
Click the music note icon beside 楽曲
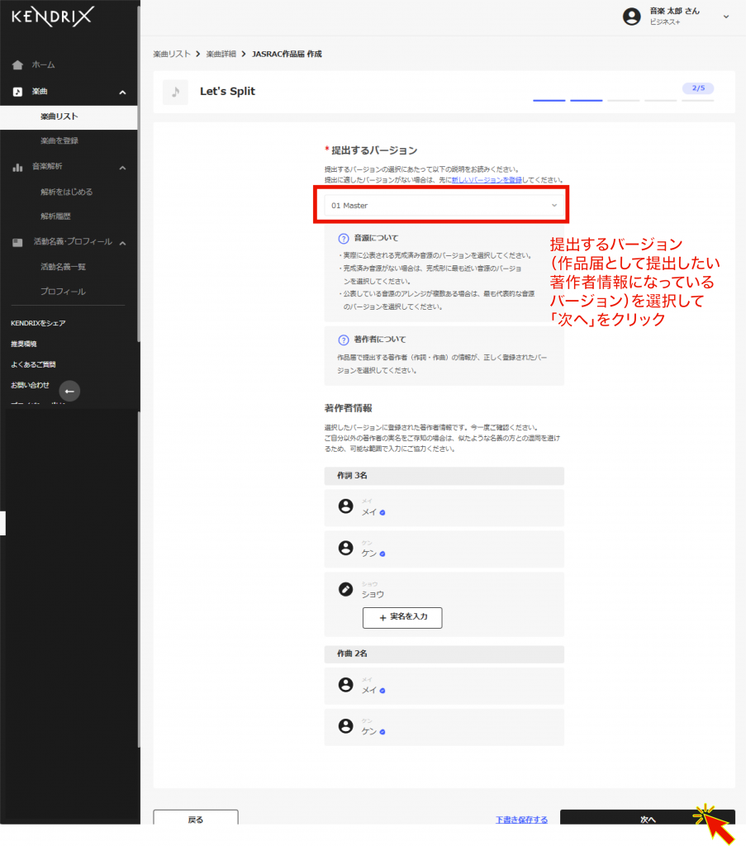(17, 92)
